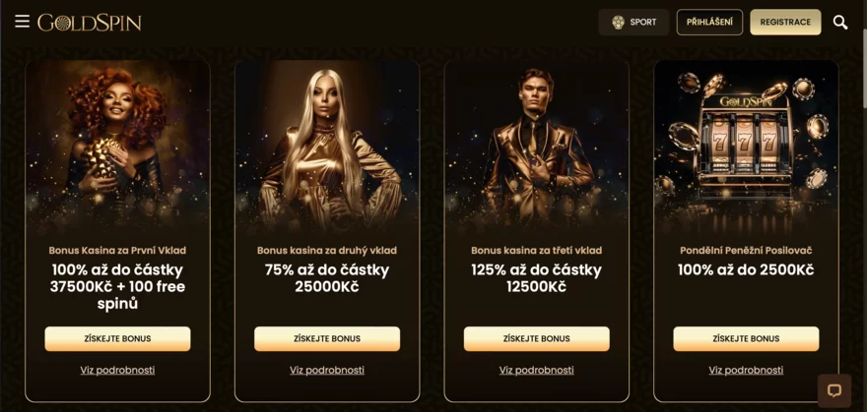Open Viz podrobnosti under third deposit bonus
Viewport: 867px width, 412px height.
[536, 370]
